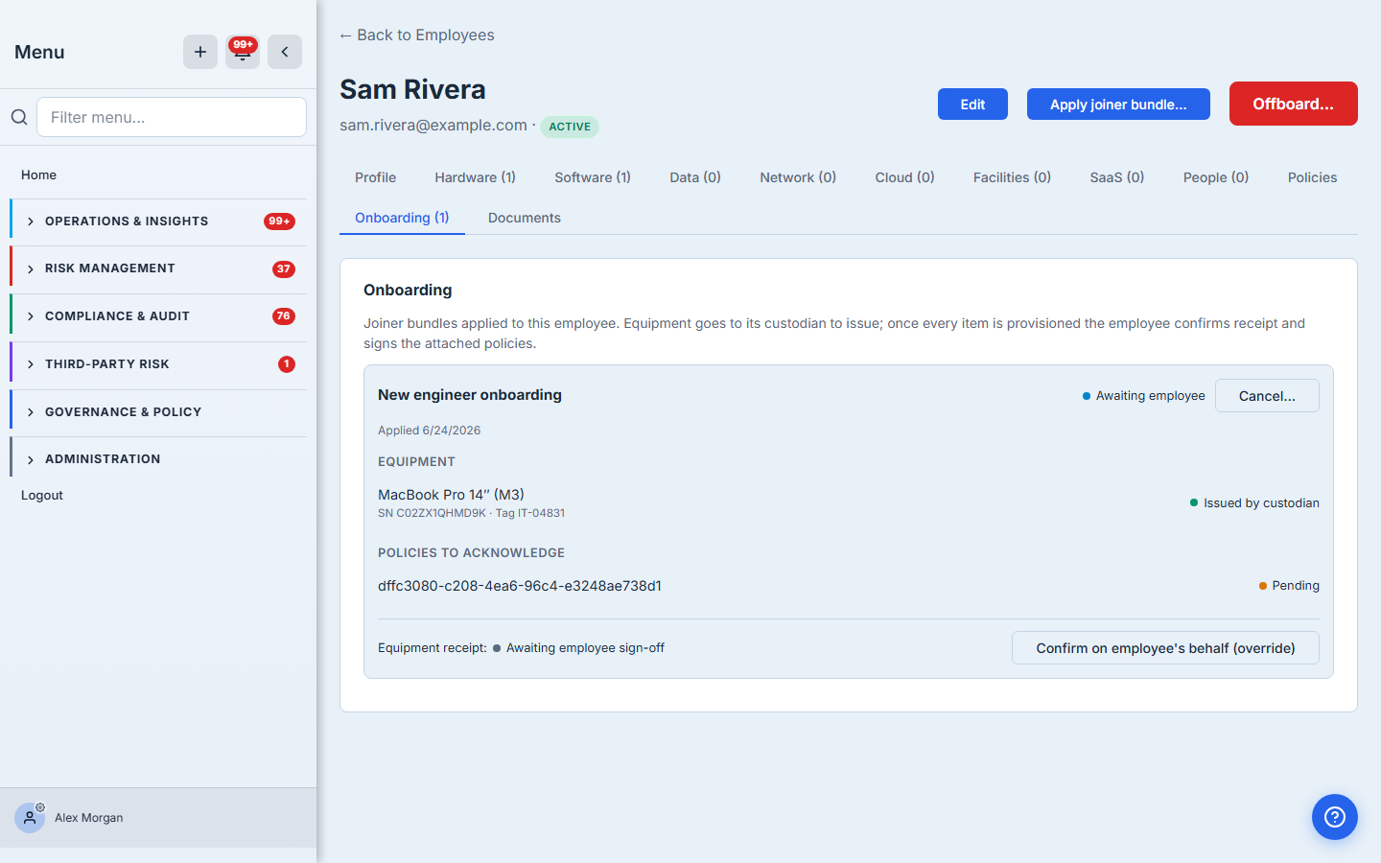Open the help question mark button
Viewport: 1381px width, 863px height.
tap(1335, 817)
